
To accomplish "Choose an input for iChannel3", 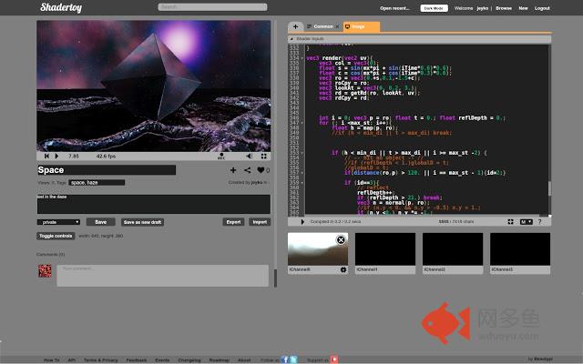I will [x=520, y=249].
